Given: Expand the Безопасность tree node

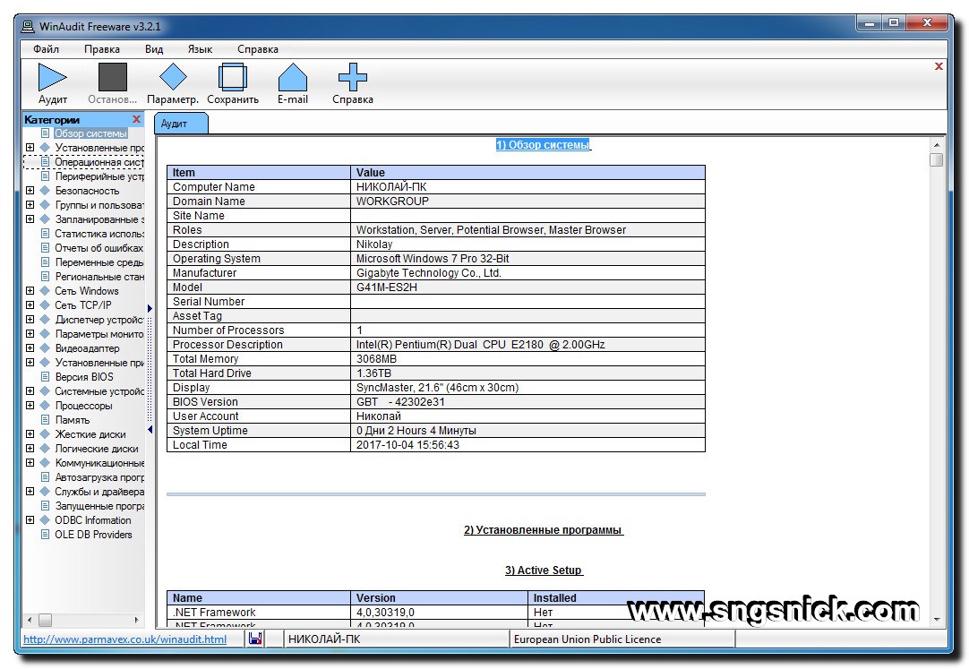Looking at the screenshot, I should tap(30, 190).
